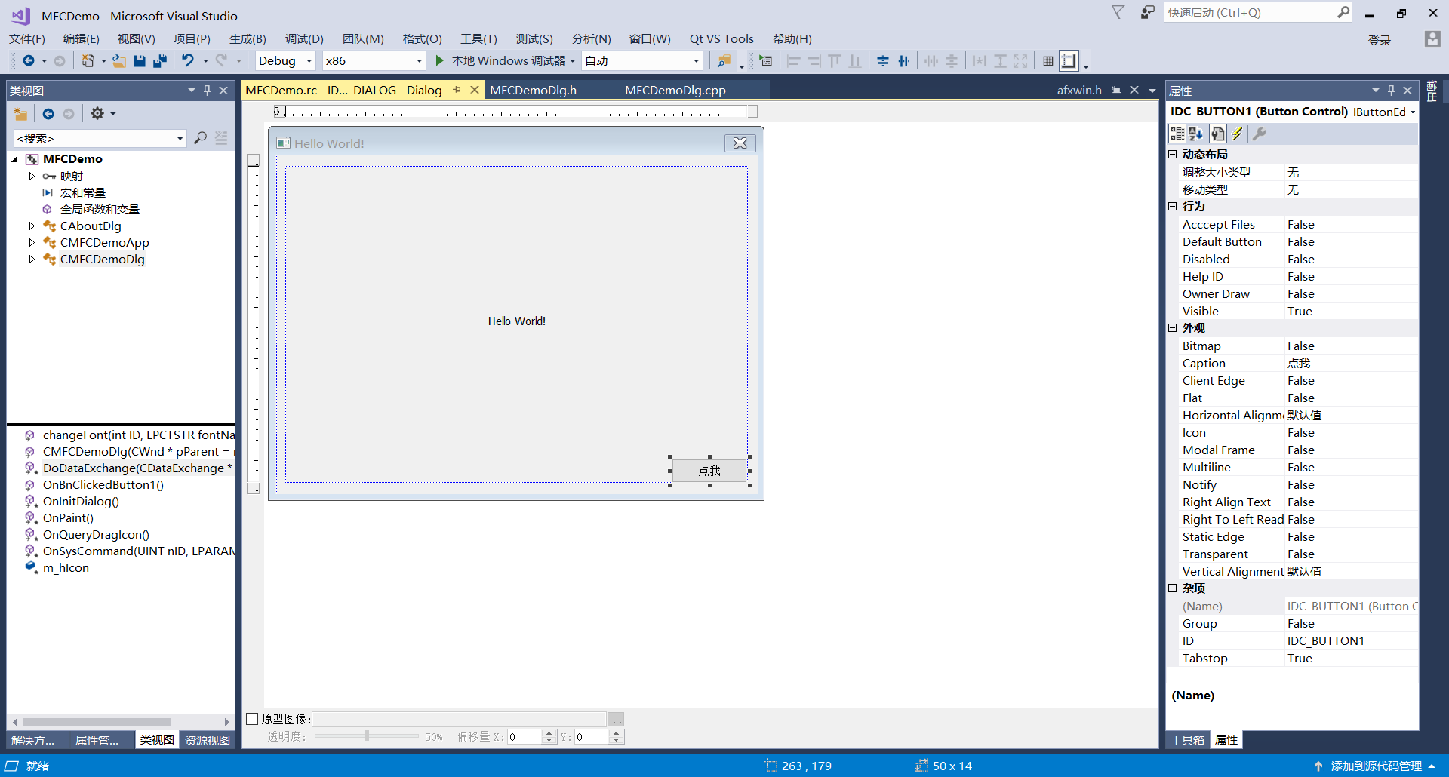Image resolution: width=1449 pixels, height=777 pixels.
Task: Switch Properties to categorized view
Action: pyautogui.click(x=1177, y=134)
